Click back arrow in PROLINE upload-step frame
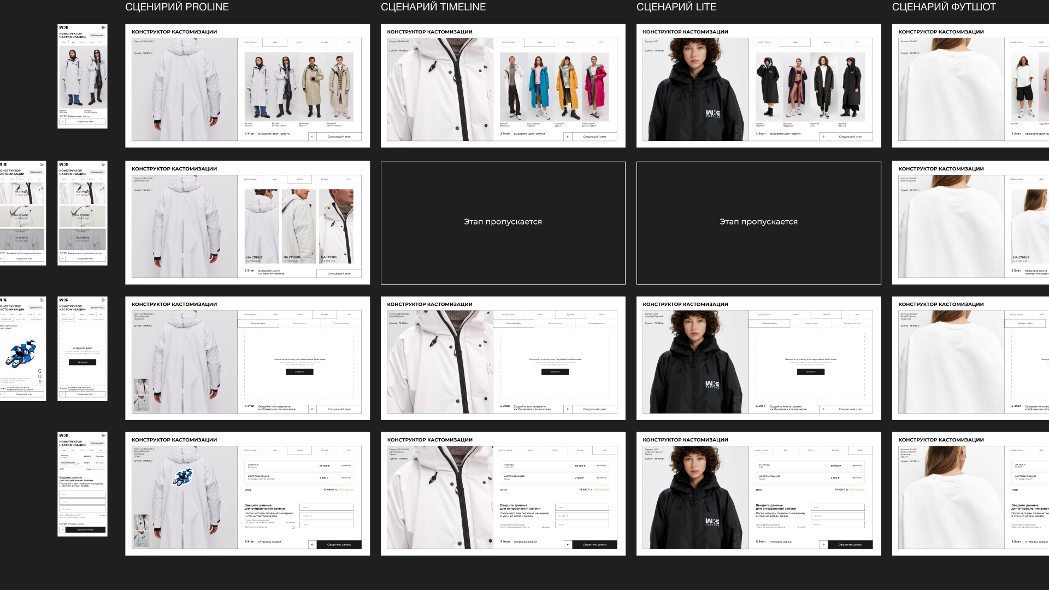The height and width of the screenshot is (590, 1049). 313,409
